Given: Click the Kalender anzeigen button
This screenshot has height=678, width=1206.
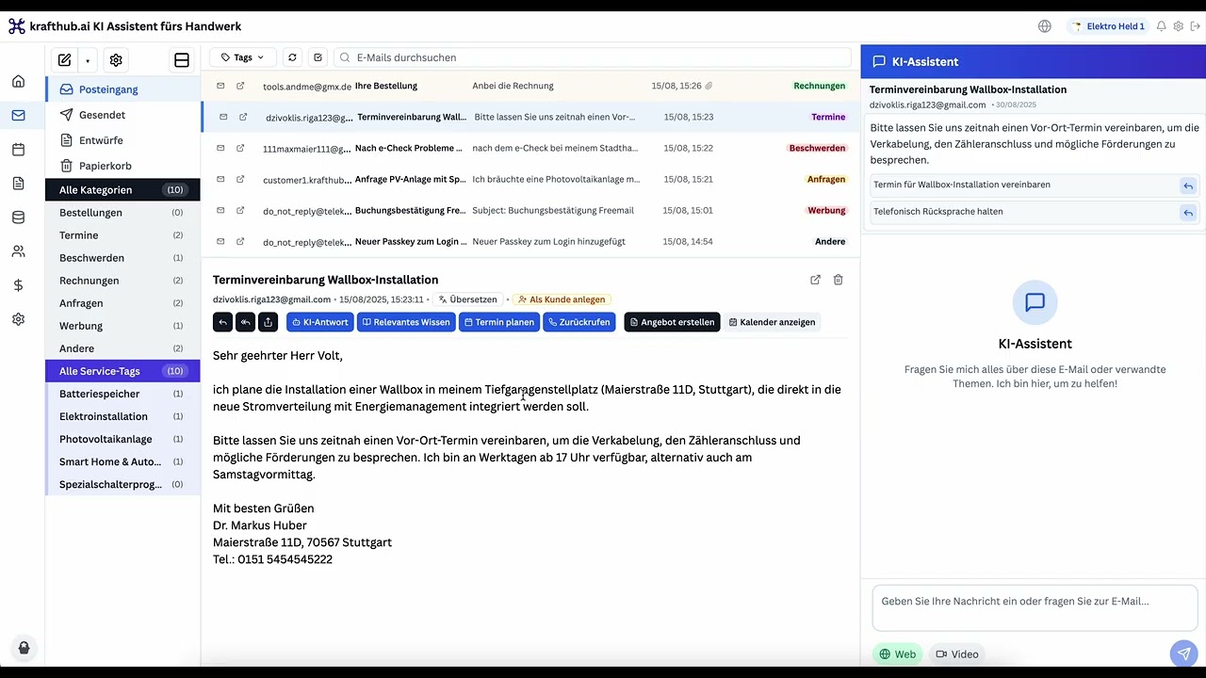Looking at the screenshot, I should [x=772, y=322].
